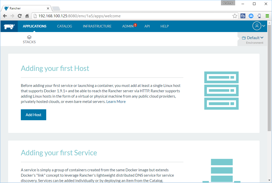
Task: Click the browser back arrow
Action: 5,16
